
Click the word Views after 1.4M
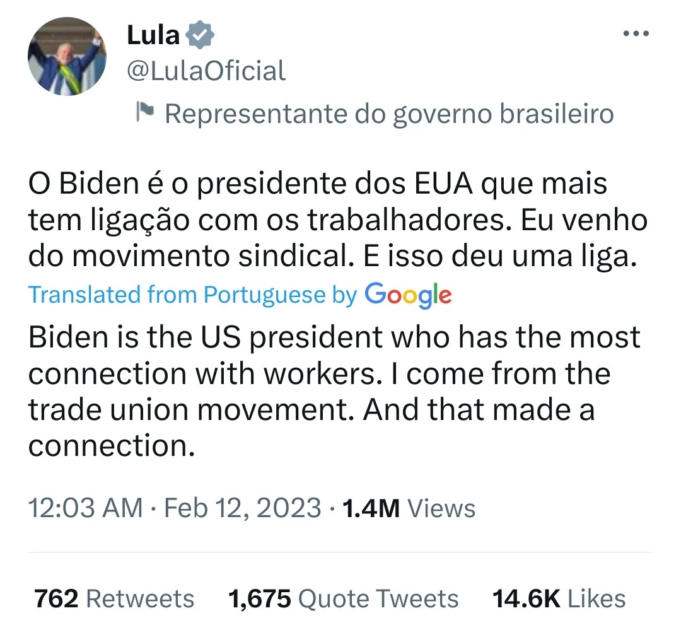tap(441, 508)
